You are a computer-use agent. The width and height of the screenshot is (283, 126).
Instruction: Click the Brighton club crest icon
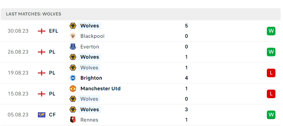(x=73, y=78)
